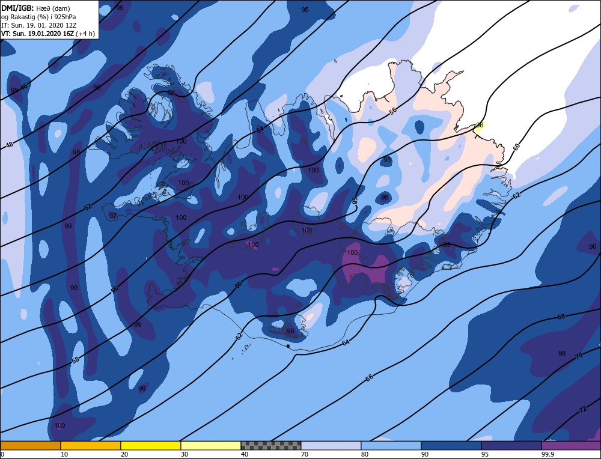Click the lavender 70–80 legend swatch

pos(331,446)
